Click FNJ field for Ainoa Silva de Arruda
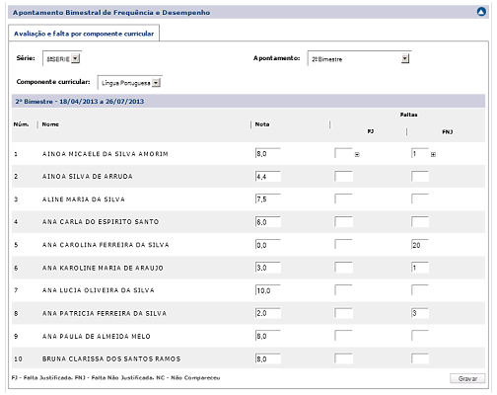497x395 pixels. pos(420,177)
